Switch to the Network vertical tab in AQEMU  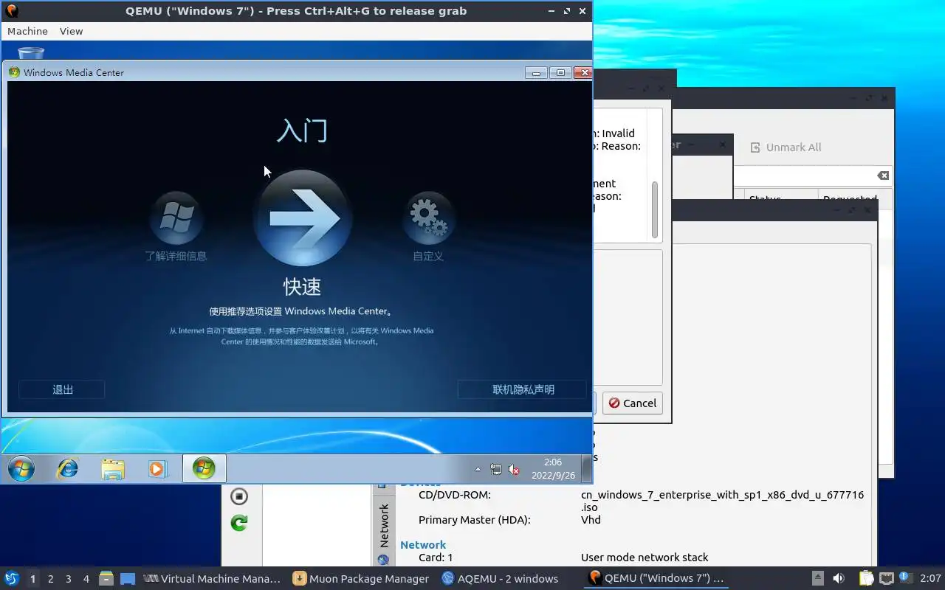tap(384, 531)
